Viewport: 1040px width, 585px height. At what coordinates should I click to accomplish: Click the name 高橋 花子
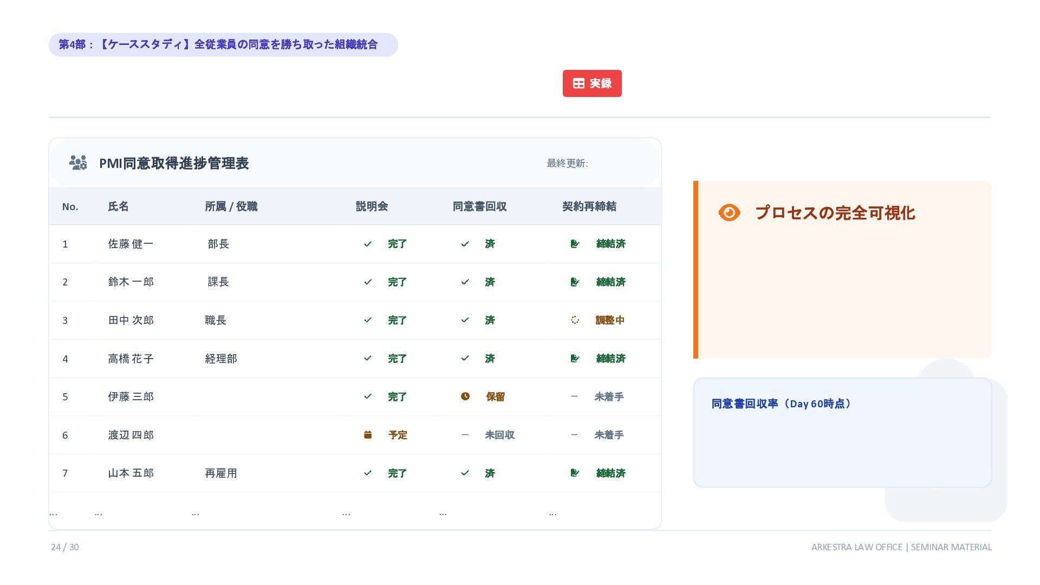coord(131,359)
